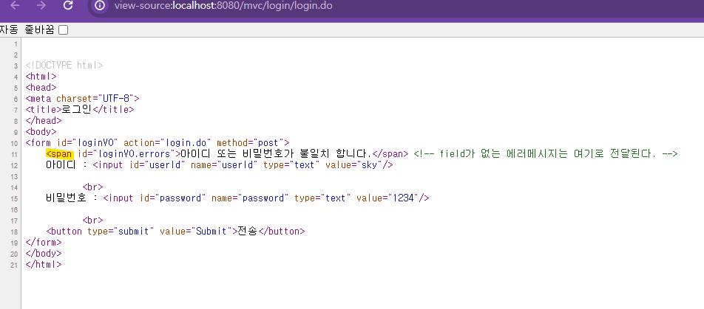Click the </body> closing tag on line 20

point(44,254)
